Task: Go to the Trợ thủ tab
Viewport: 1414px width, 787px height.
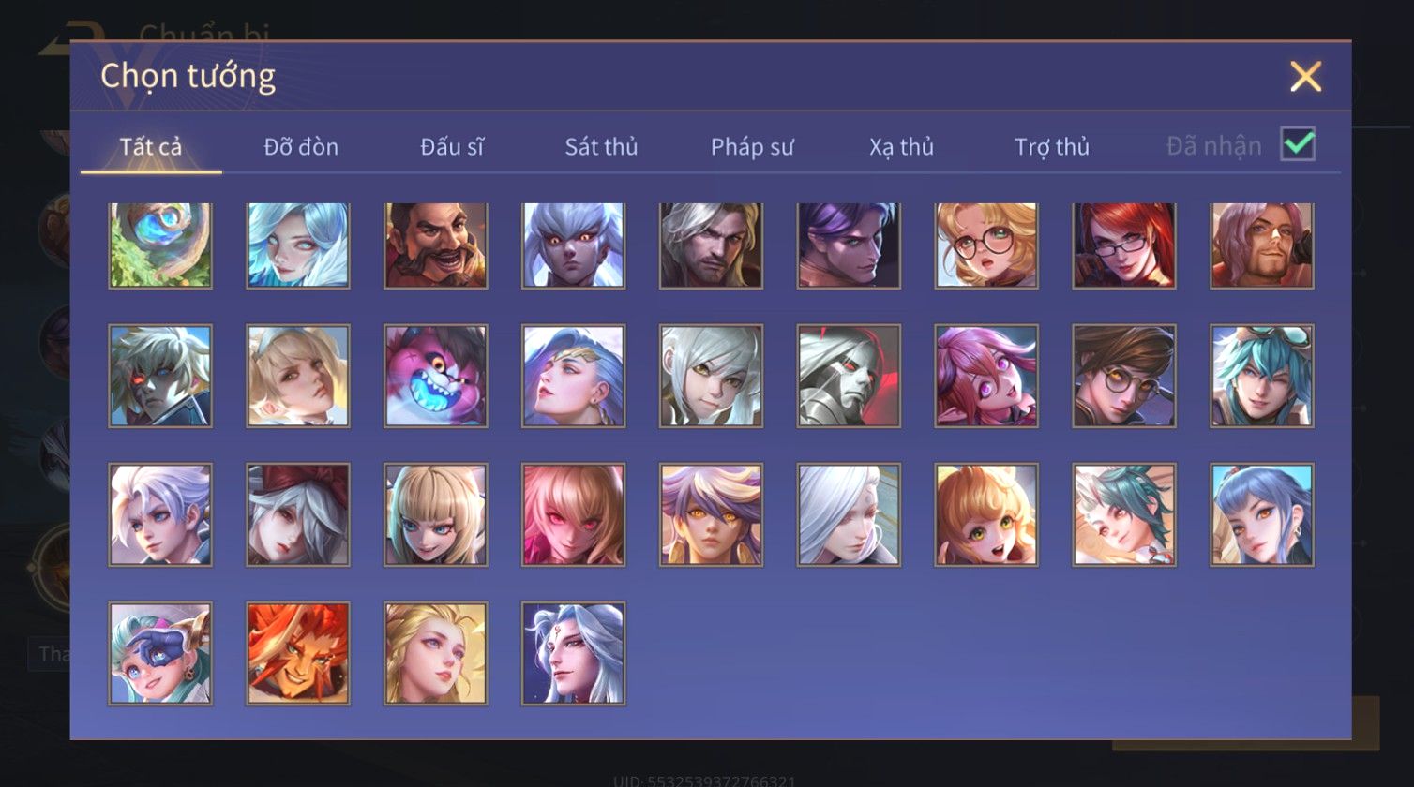Action: click(x=1052, y=147)
